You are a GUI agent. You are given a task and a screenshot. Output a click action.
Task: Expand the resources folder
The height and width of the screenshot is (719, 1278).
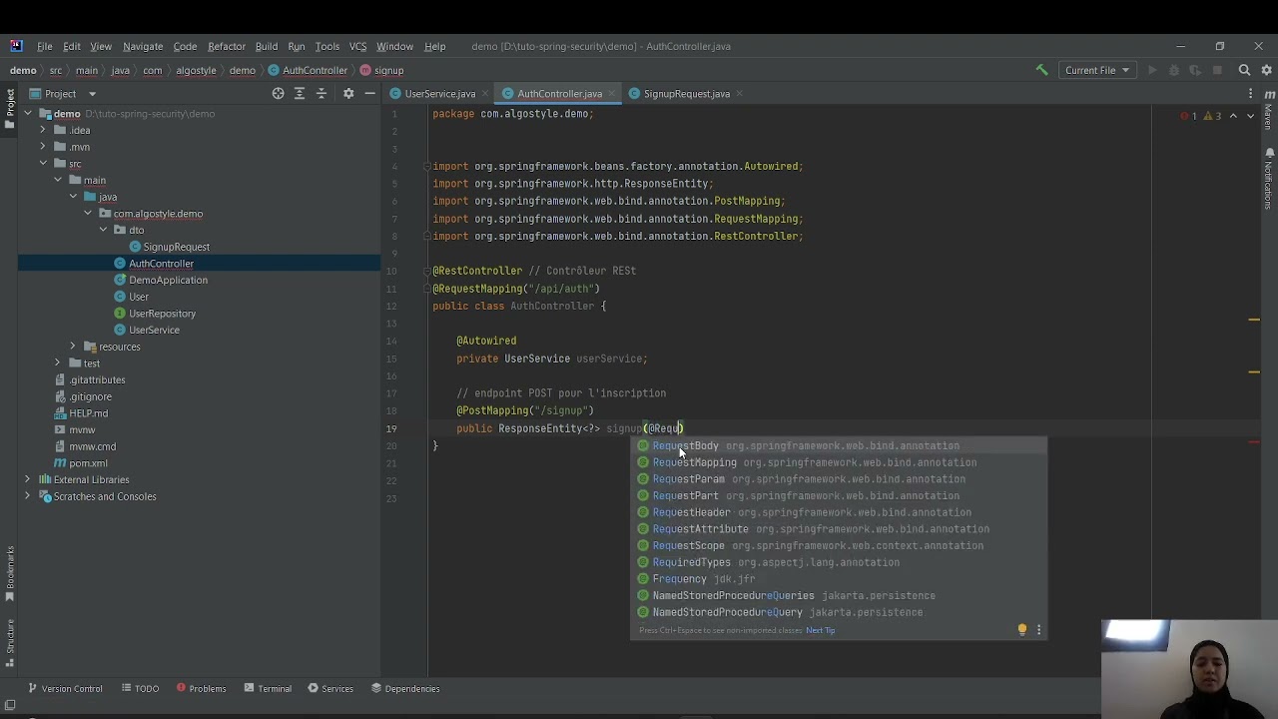coord(73,347)
